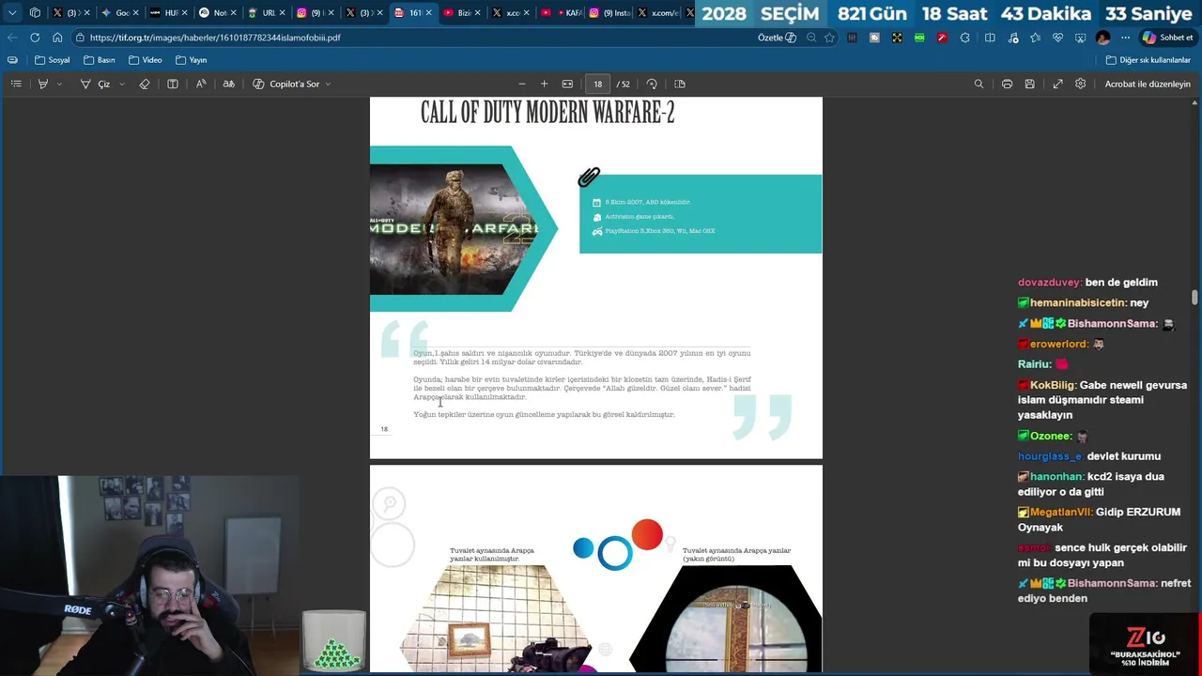Open browser split screen icon
The height and width of the screenshot is (676, 1202).
(990, 38)
